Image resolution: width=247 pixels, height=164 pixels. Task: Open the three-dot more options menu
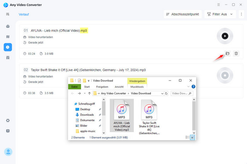pyautogui.click(x=241, y=14)
